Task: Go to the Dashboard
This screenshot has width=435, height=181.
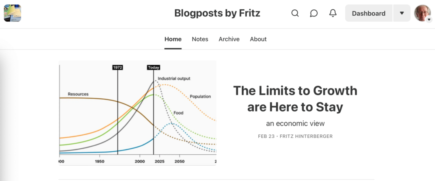Action: (368, 13)
